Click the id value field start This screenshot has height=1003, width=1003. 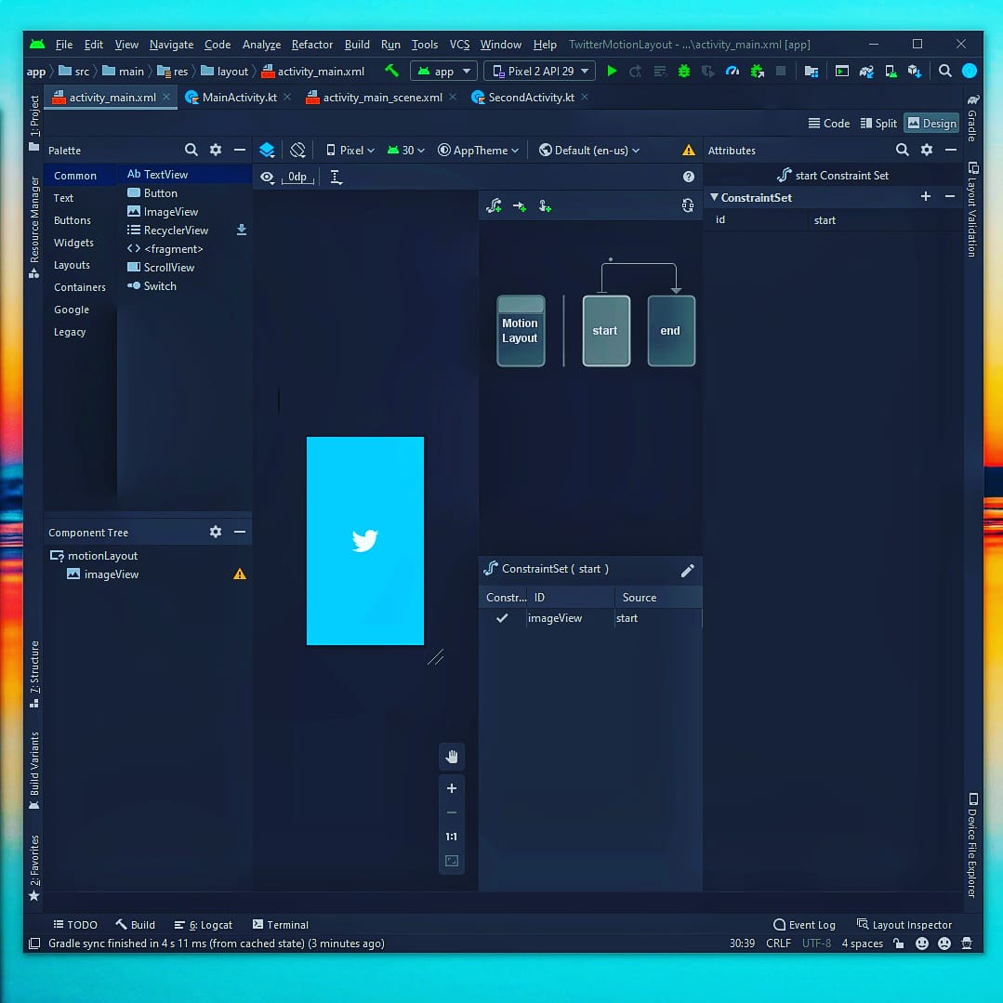[885, 220]
